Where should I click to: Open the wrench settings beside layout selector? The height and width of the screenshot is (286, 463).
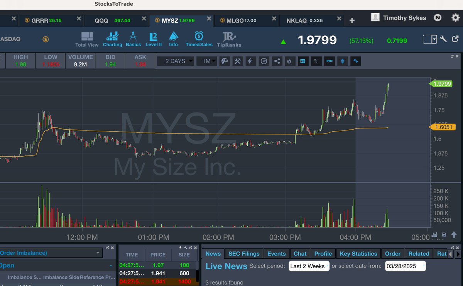click(443, 39)
